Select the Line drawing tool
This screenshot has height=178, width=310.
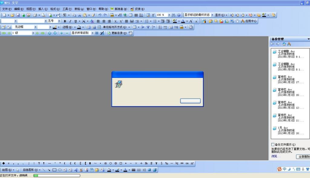pos(44,170)
